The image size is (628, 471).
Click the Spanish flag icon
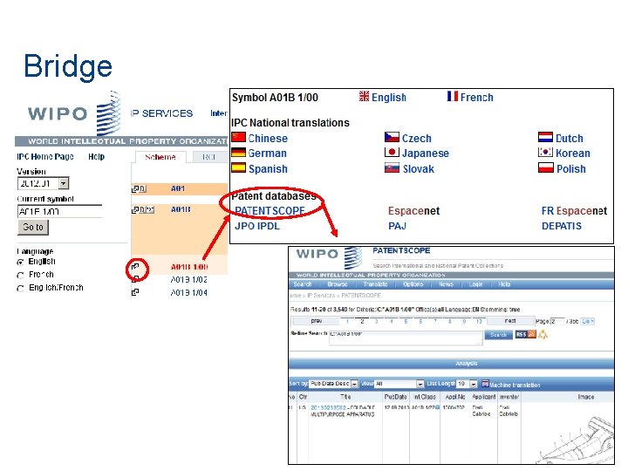(239, 167)
